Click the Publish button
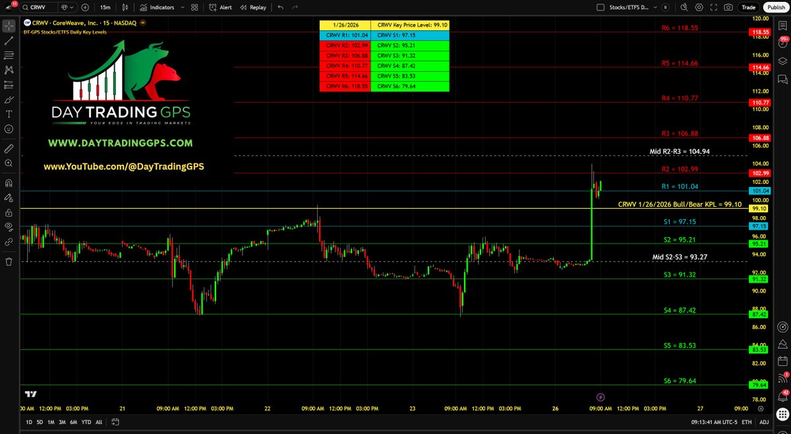The height and width of the screenshot is (434, 791). 775,7
